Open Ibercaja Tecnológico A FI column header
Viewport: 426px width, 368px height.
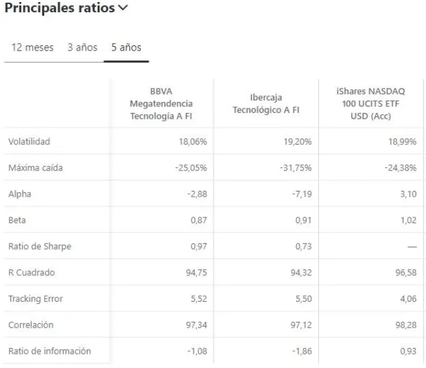266,103
